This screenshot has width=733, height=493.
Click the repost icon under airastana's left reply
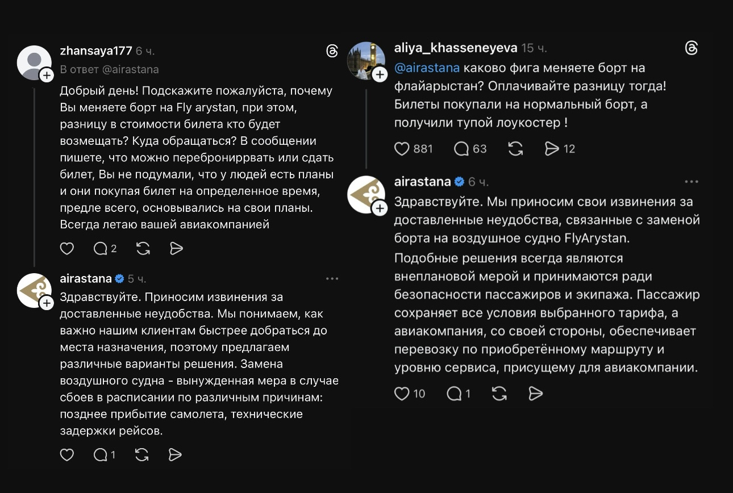(x=143, y=454)
